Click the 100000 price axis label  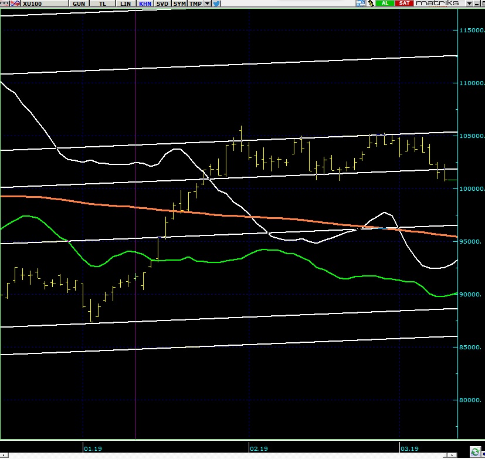point(472,188)
